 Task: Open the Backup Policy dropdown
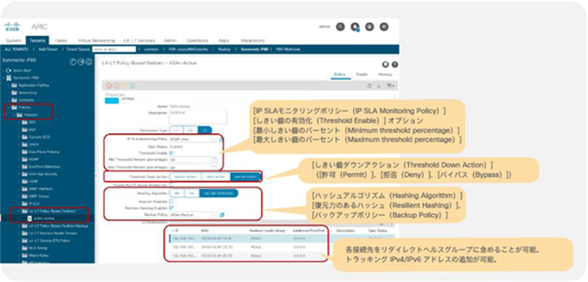215,214
